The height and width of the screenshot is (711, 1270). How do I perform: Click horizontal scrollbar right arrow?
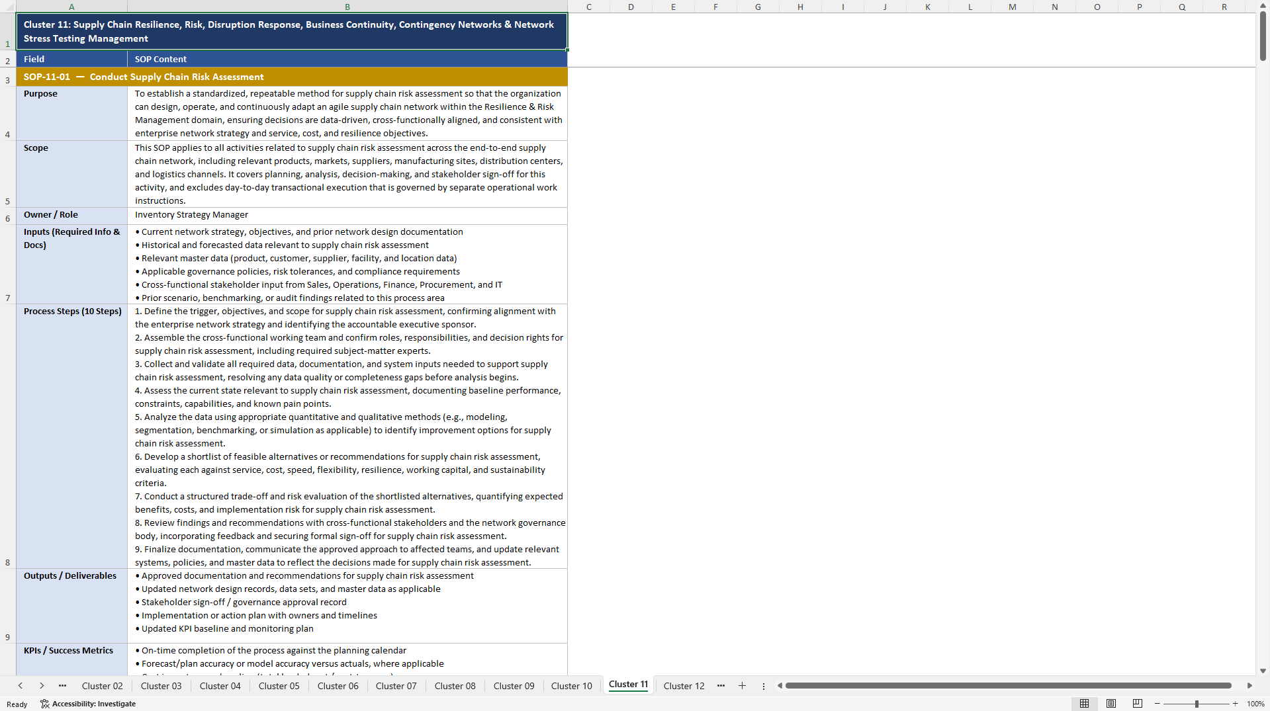1249,686
